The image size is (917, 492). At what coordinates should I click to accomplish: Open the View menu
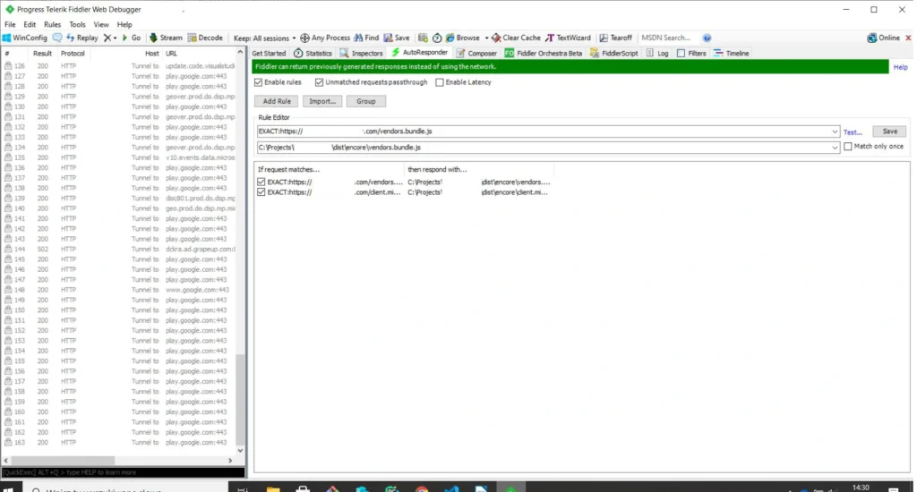coord(101,24)
